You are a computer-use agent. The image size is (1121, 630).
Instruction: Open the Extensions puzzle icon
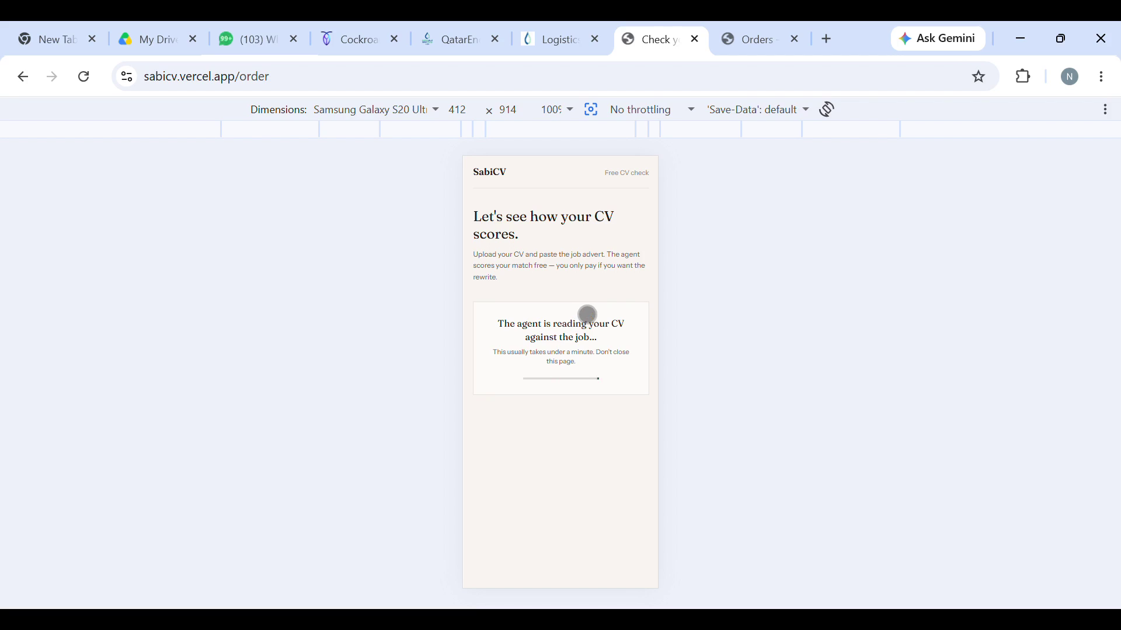[1023, 76]
